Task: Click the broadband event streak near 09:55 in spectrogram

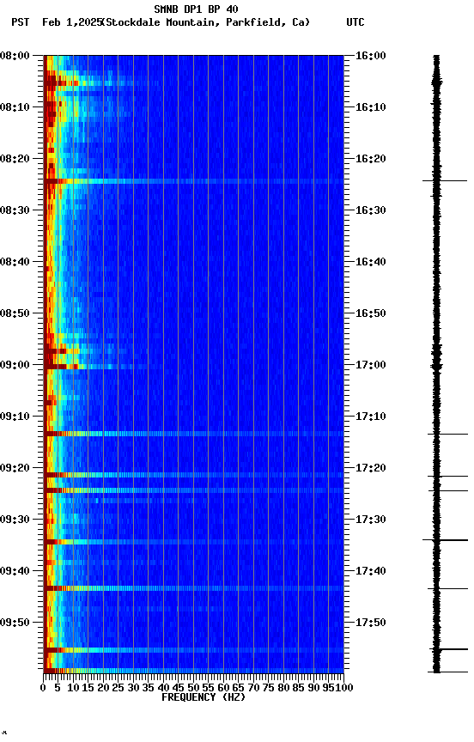Action: click(x=193, y=651)
